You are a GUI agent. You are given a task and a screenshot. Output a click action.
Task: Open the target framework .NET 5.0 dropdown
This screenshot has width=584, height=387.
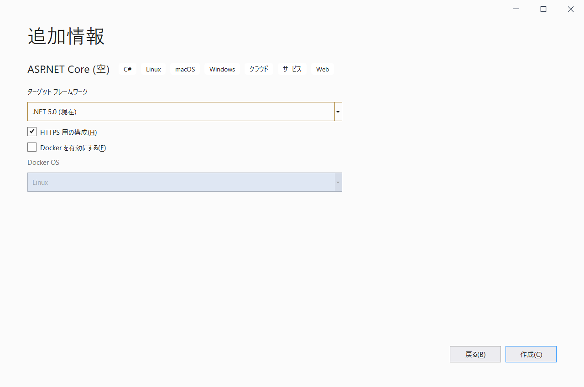[x=184, y=112]
